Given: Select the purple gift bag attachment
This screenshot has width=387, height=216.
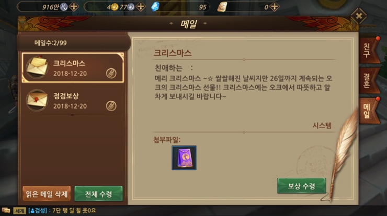Looking at the screenshot, I should click(184, 158).
